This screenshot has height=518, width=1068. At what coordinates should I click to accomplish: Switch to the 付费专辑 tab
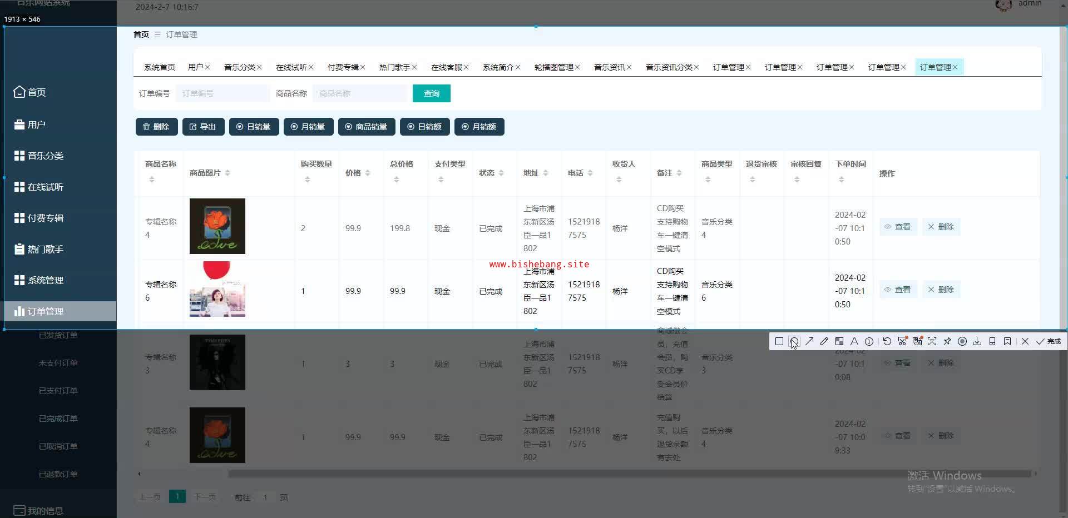tap(343, 67)
